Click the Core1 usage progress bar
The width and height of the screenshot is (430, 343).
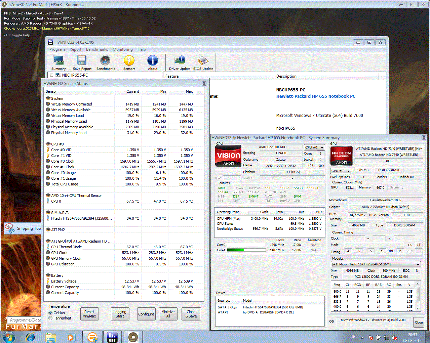pos(246,250)
